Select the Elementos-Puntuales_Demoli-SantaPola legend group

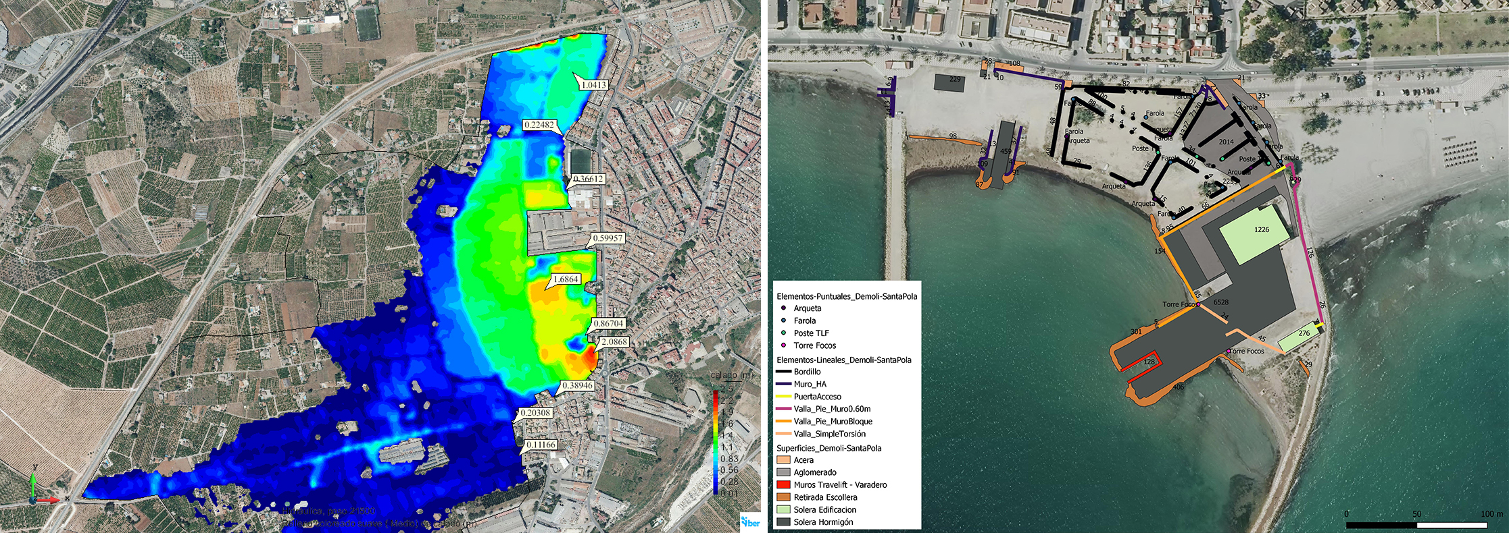[x=847, y=296]
